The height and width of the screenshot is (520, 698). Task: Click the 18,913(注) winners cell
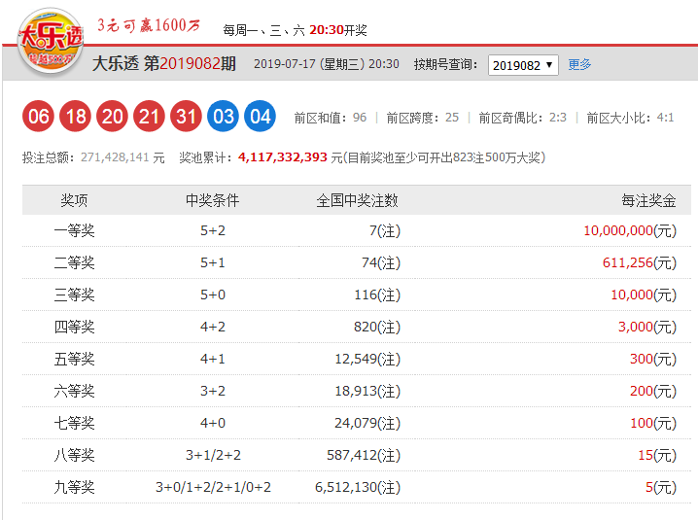(367, 391)
